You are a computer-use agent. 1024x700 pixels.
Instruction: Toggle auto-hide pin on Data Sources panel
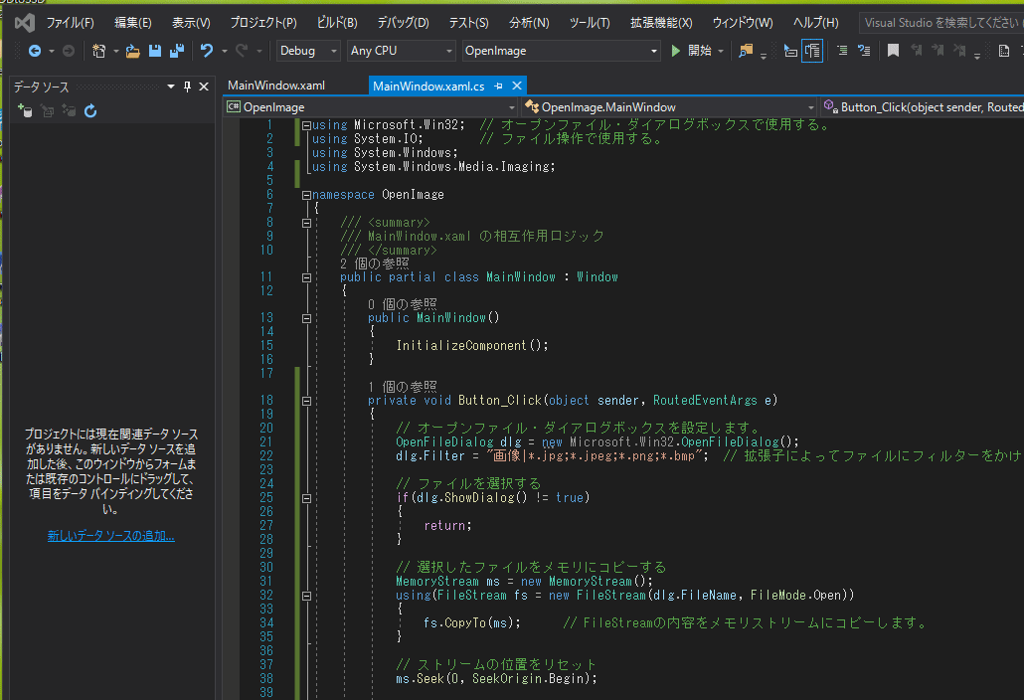(x=188, y=87)
